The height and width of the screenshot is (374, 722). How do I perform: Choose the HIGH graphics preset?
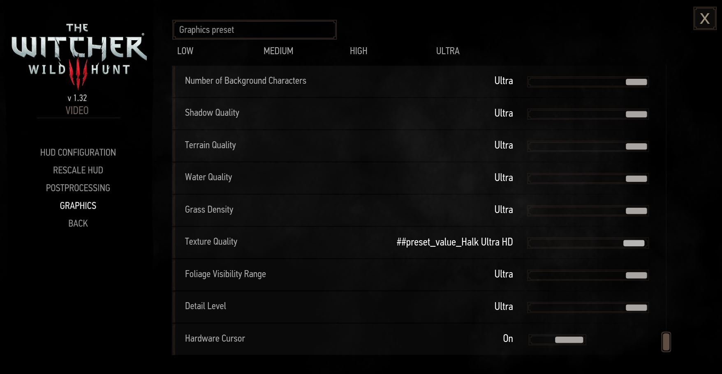click(x=359, y=51)
